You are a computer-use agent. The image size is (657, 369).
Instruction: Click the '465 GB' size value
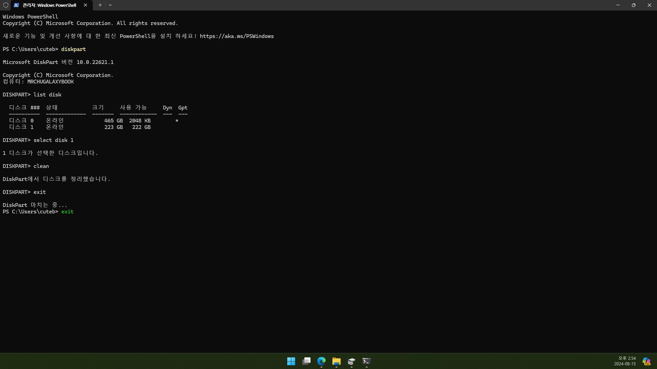coord(114,121)
